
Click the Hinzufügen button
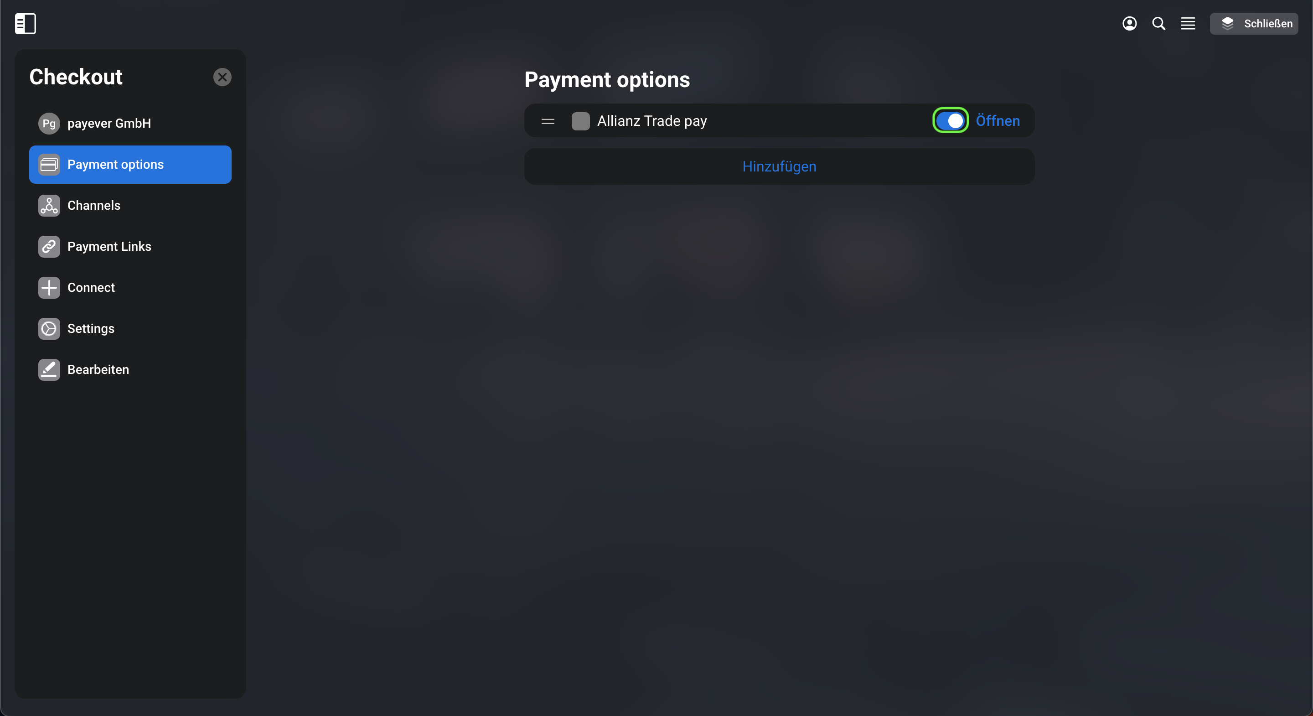pos(779,166)
